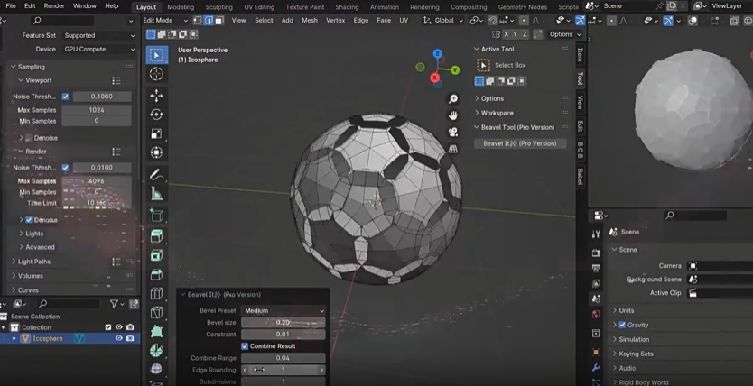Click the Beavel It (Pro Version) button
753x386 pixels.
click(x=519, y=143)
